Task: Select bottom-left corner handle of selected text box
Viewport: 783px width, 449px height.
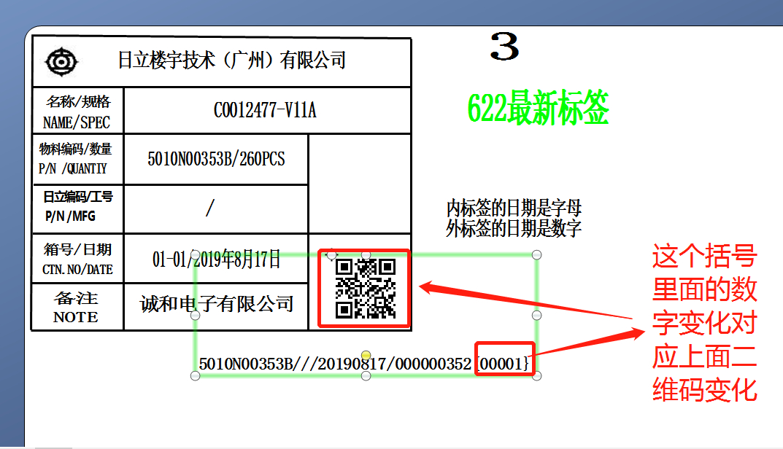Action: click(196, 375)
